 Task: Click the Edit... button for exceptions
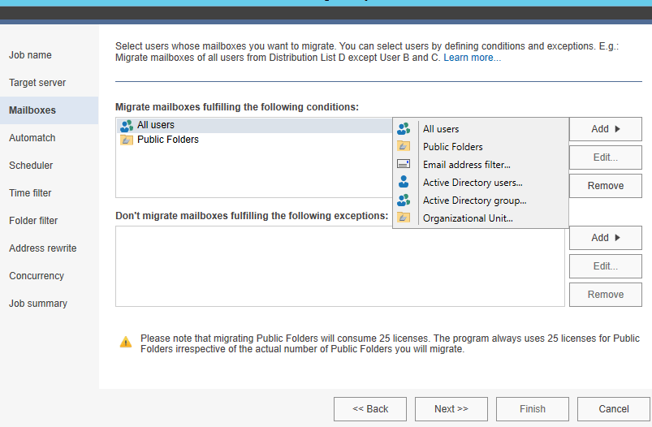(606, 266)
